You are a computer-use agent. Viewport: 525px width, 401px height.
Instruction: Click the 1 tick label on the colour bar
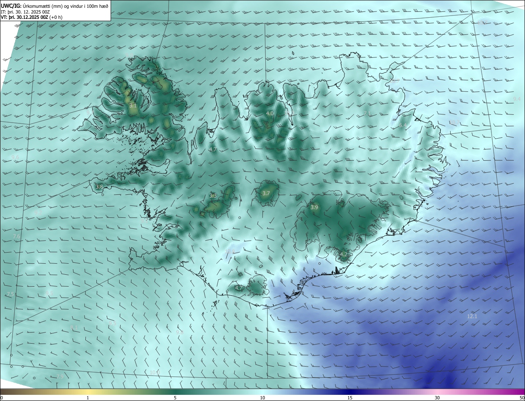88,398
